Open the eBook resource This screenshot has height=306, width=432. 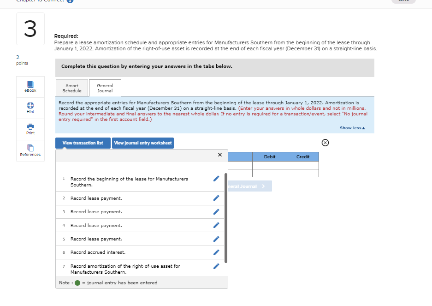30,86
